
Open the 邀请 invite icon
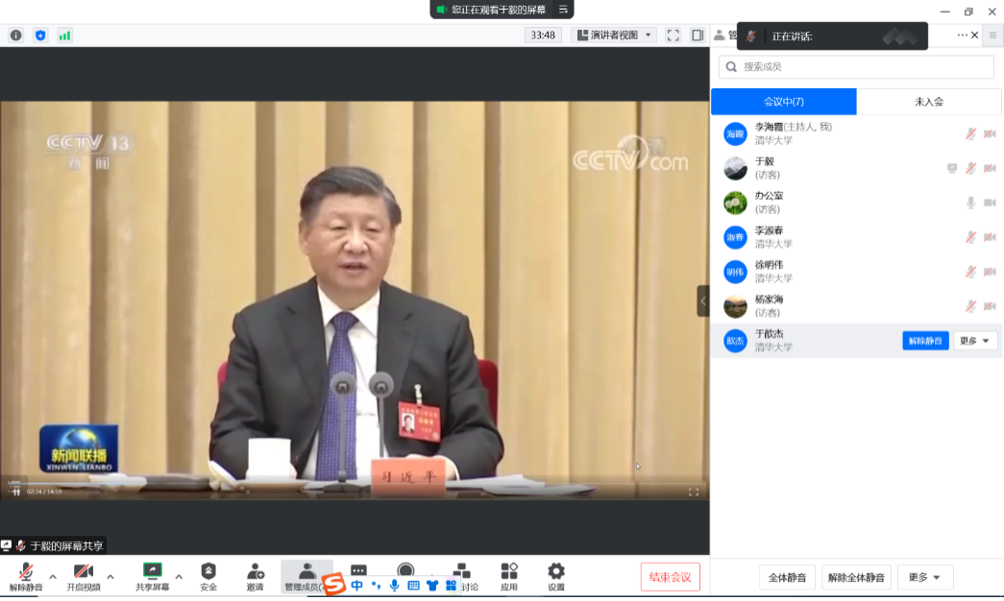(255, 577)
